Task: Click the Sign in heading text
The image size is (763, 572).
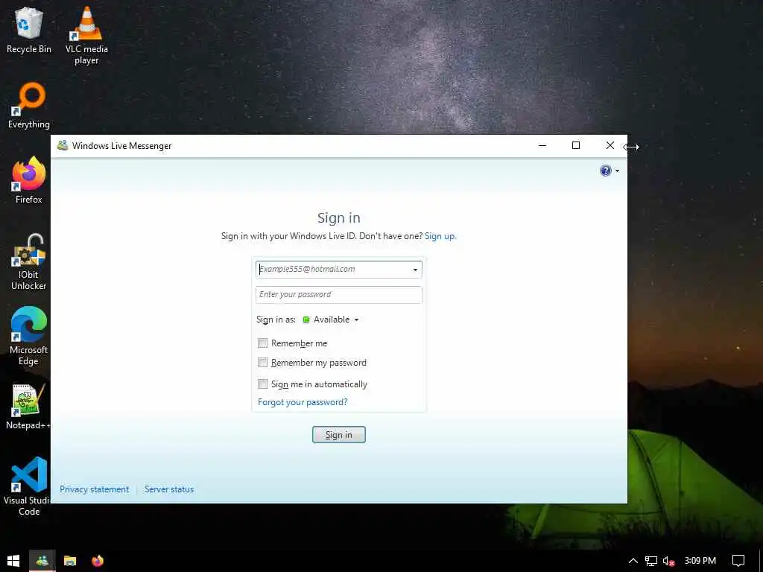Action: (339, 218)
